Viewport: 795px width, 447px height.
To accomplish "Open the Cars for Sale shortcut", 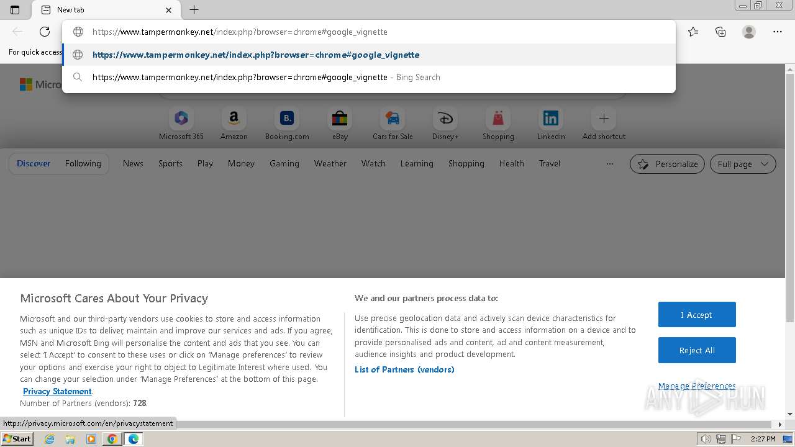I will coord(393,124).
